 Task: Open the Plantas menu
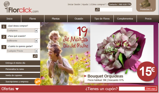pos(56,19)
